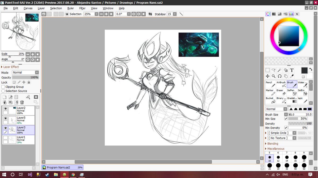The image size is (318, 178).
Task: Create a new layer folder
Action: [x=16, y=97]
